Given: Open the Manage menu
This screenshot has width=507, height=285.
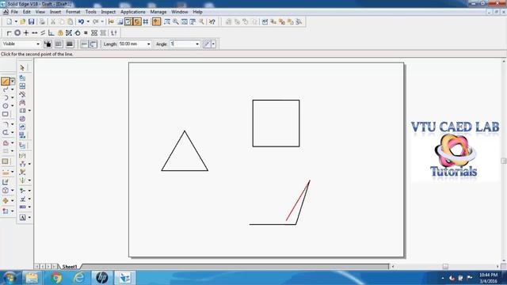Looking at the screenshot, I should click(x=158, y=12).
